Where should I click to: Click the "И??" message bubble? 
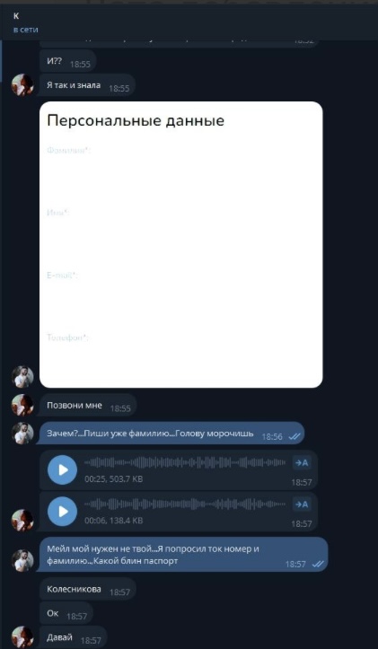(68, 61)
